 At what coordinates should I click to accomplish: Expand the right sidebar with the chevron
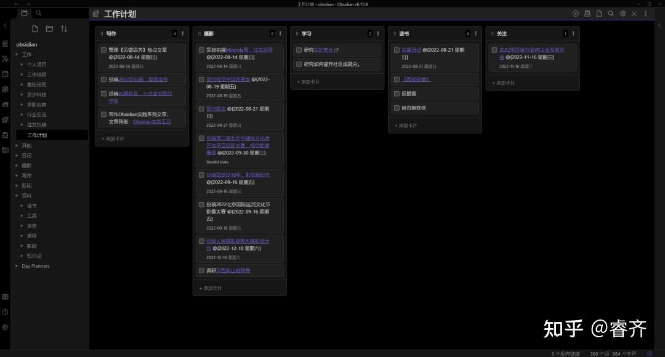click(659, 25)
